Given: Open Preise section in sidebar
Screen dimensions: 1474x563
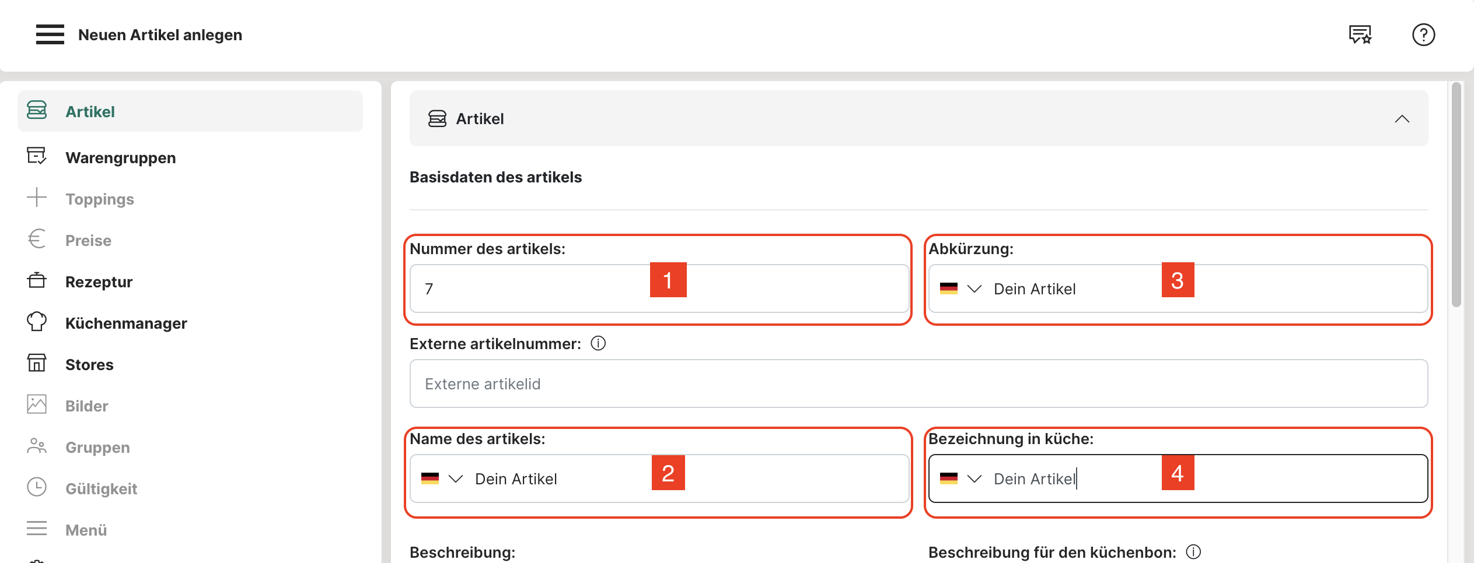Looking at the screenshot, I should point(88,240).
